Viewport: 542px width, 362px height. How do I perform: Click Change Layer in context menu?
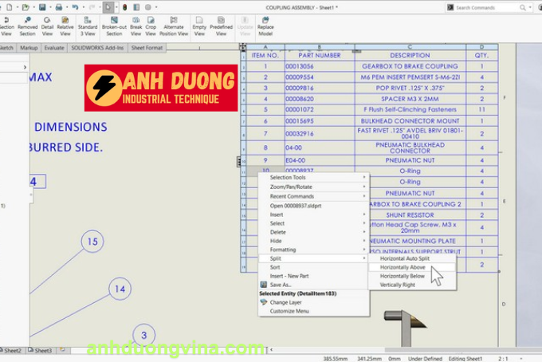pos(285,302)
